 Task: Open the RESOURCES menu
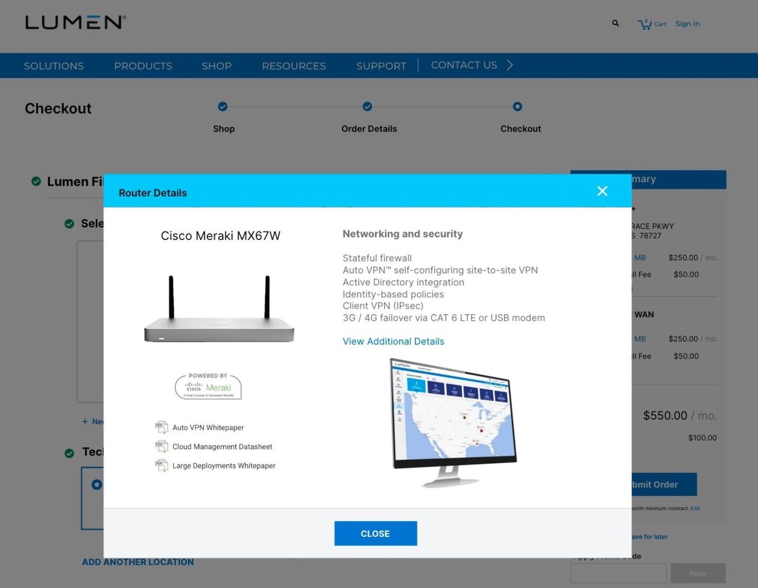(294, 66)
